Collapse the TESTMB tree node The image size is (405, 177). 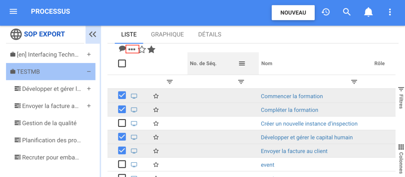coord(89,72)
